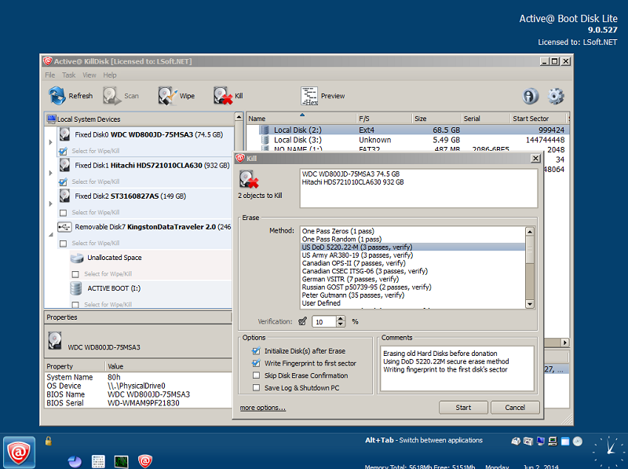Select Canadian OPS-II erase method
The height and width of the screenshot is (469, 628).
[413, 263]
